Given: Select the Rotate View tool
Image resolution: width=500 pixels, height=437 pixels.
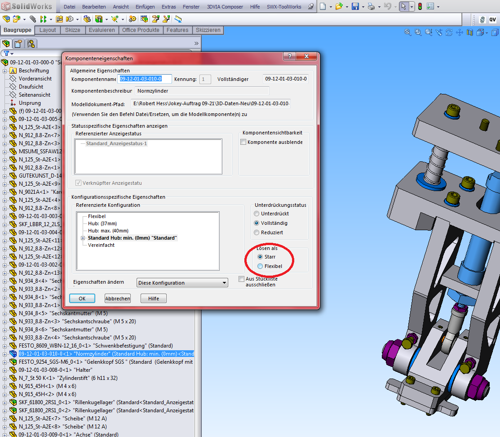Looking at the screenshot, I should (x=450, y=32).
